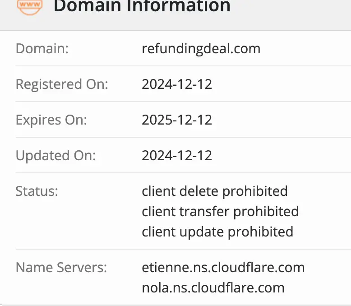Select the 'Domain:' field label

coord(42,48)
